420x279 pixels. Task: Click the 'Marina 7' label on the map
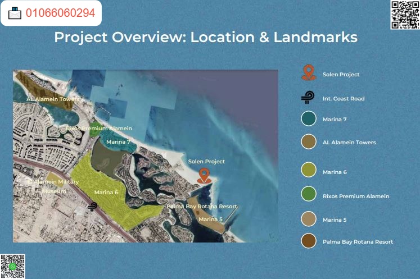[118, 142]
